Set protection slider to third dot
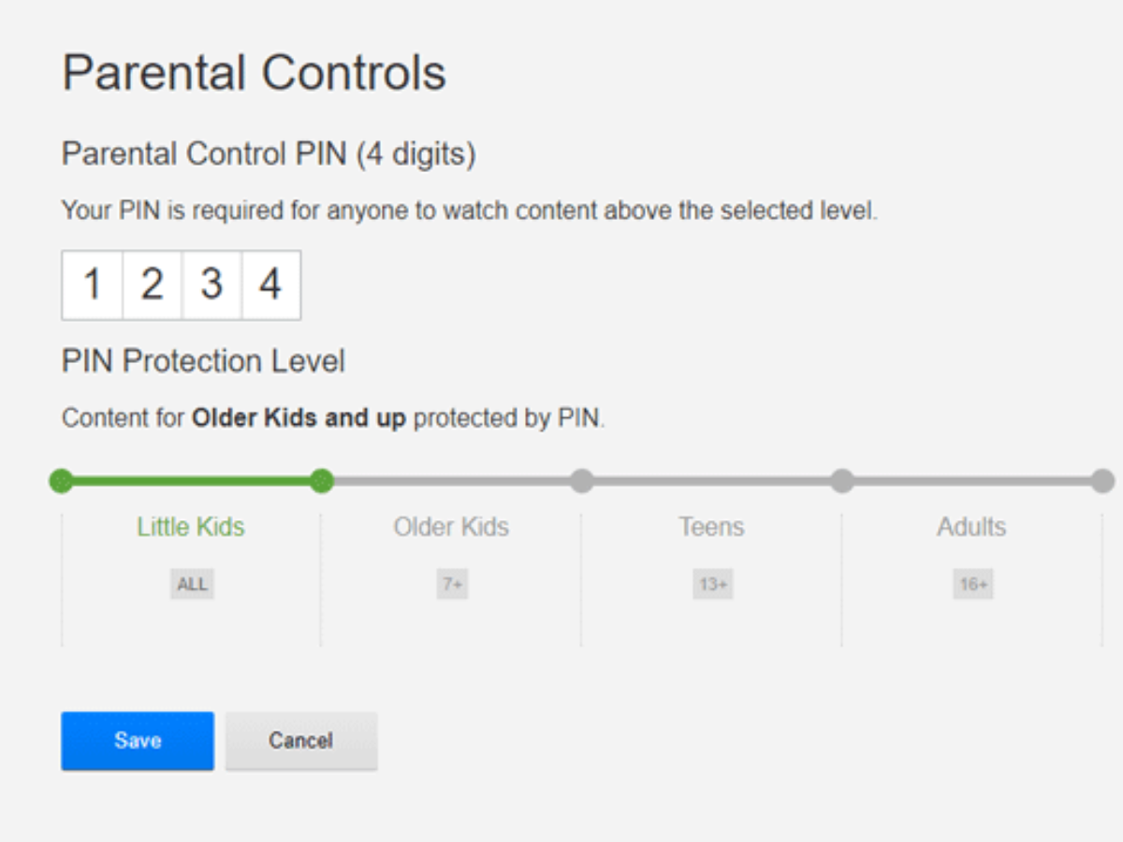The width and height of the screenshot is (1123, 842). click(582, 481)
